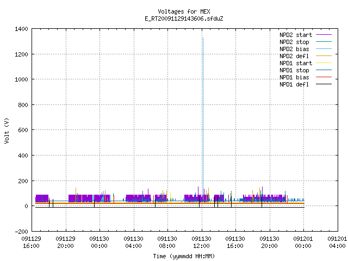Click the '091130 12:00' time label
Image resolution: width=348 pixels, height=261 pixels.
pos(201,243)
